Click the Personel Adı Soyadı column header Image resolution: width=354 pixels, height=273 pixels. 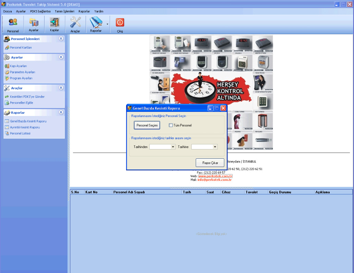129,192
